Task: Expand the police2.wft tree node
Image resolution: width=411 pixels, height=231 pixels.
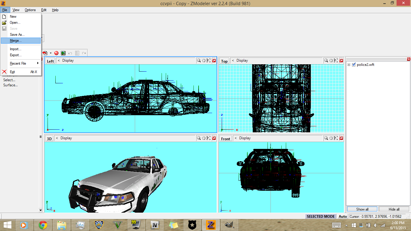Action: pyautogui.click(x=349, y=65)
